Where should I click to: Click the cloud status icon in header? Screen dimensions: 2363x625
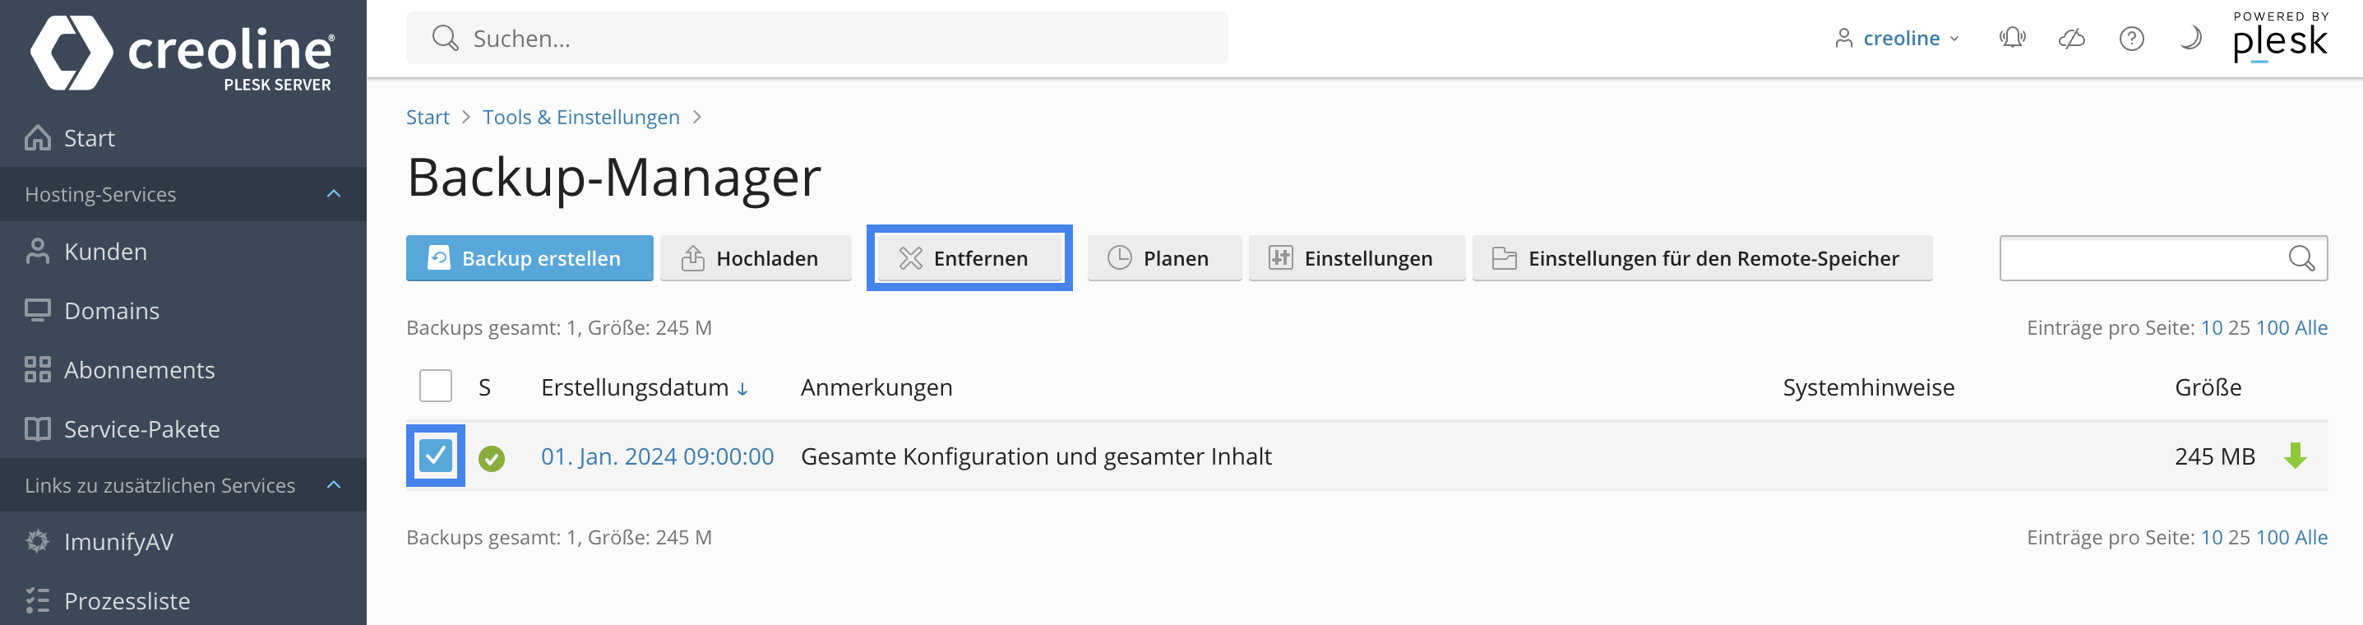[x=2071, y=38]
